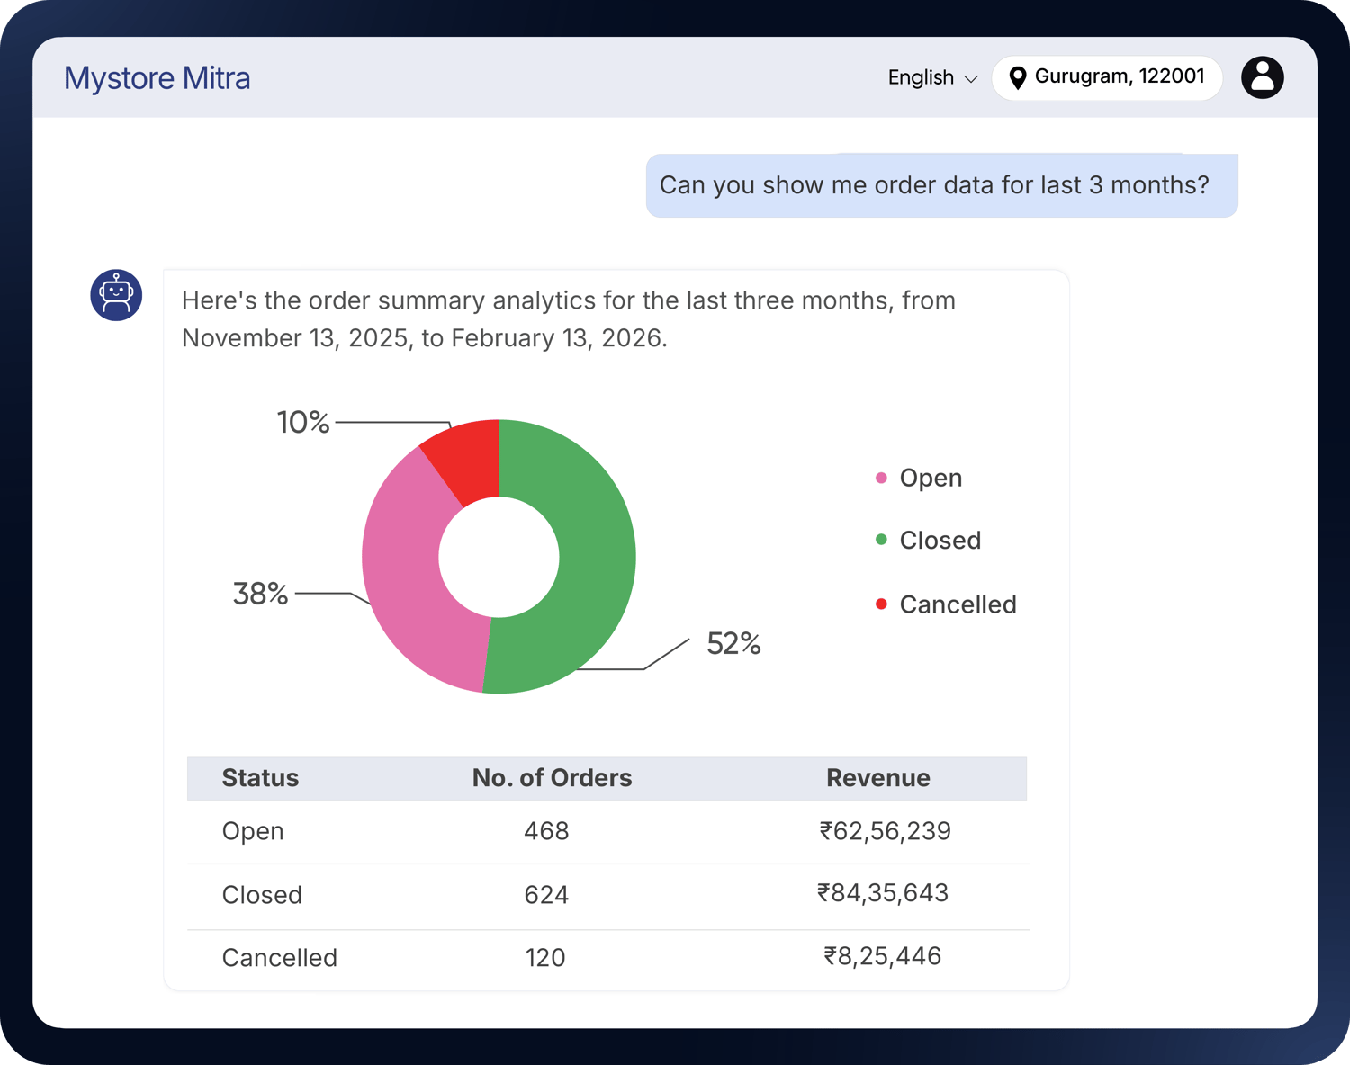Expand the language selector chevron
The height and width of the screenshot is (1065, 1350).
tap(970, 80)
